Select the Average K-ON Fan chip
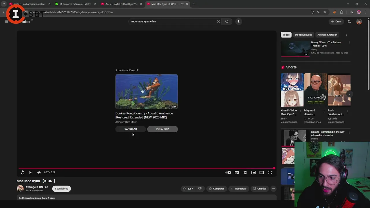Viewport: 370px width, 208px height. (327, 35)
